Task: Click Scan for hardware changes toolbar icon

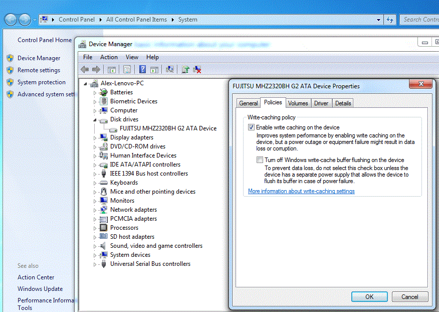Action: [170, 70]
